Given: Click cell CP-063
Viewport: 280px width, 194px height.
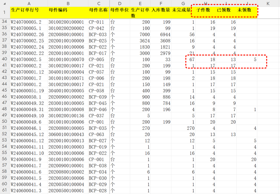Looking at the screenshot, I should [x=99, y=134].
